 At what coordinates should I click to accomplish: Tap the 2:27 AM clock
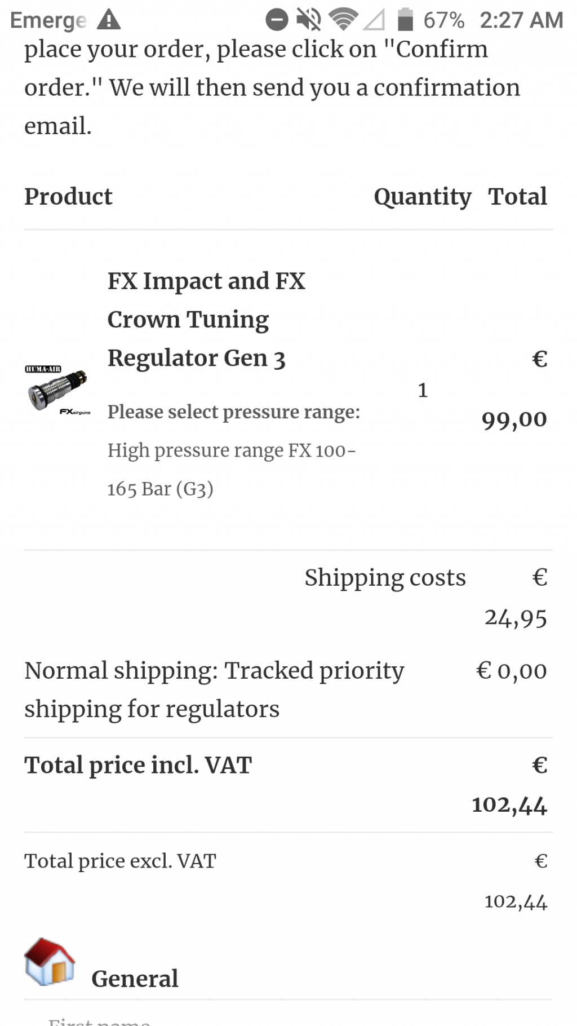[x=521, y=20]
